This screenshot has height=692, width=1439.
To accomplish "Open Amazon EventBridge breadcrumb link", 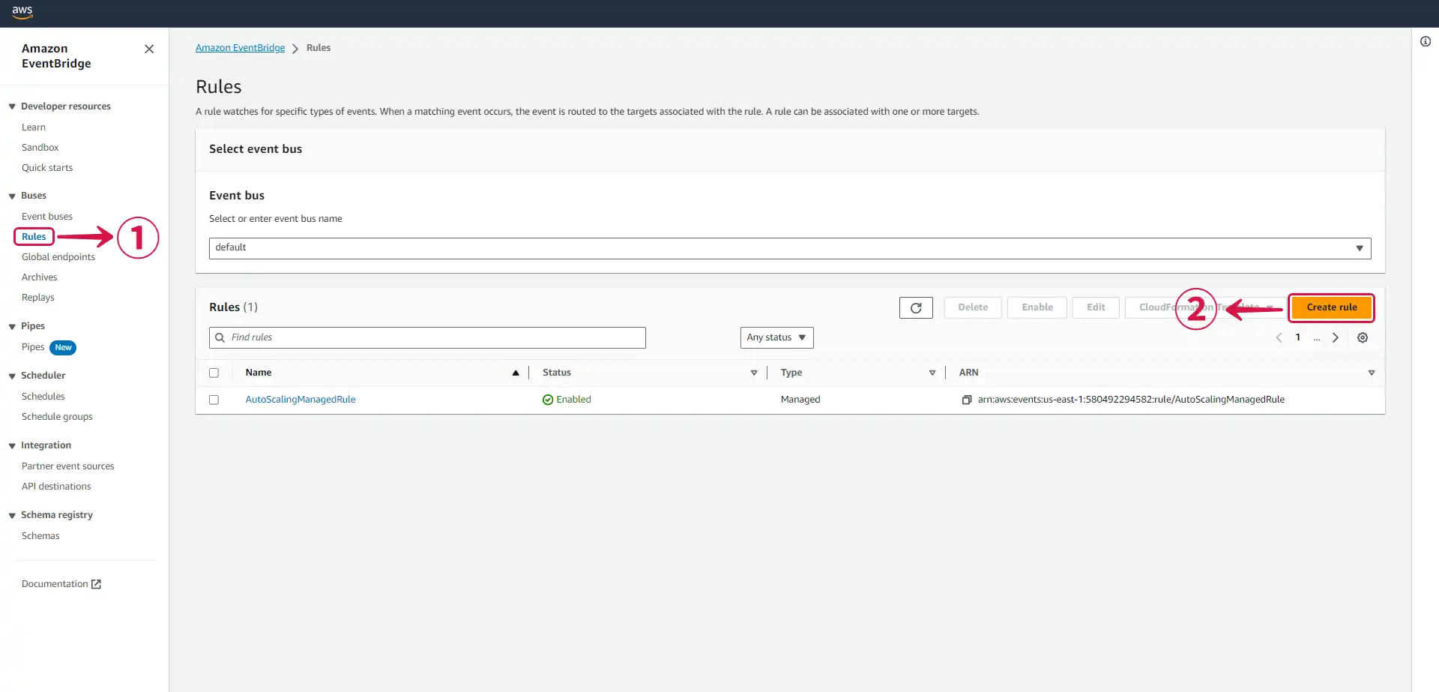I will pos(240,48).
